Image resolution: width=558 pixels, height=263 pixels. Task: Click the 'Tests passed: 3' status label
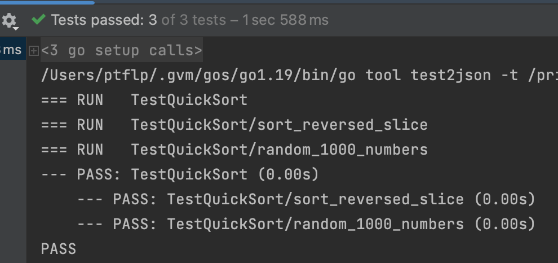coord(104,20)
